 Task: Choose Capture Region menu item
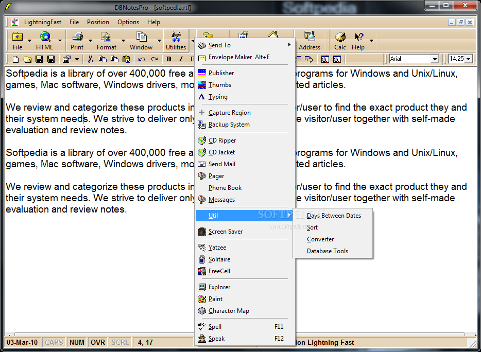point(245,113)
